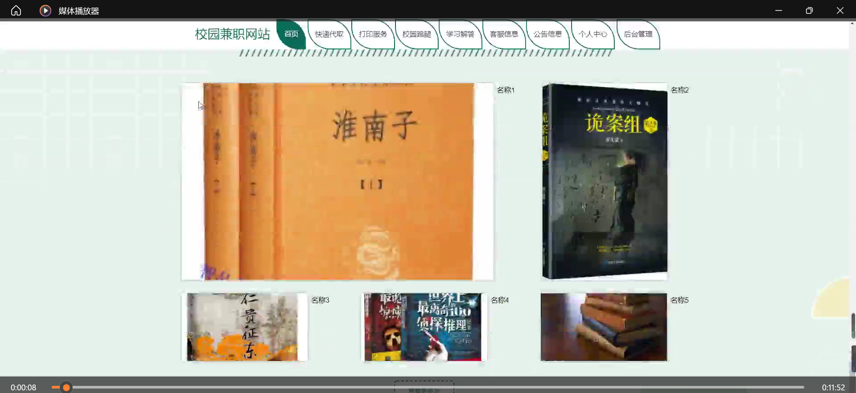Click the elapsed time 0:00:08
856x393 pixels.
pos(23,388)
